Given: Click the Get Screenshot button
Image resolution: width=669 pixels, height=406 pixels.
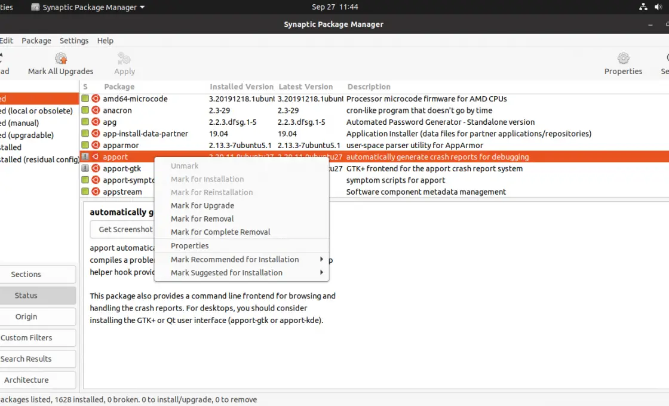Looking at the screenshot, I should (x=122, y=229).
